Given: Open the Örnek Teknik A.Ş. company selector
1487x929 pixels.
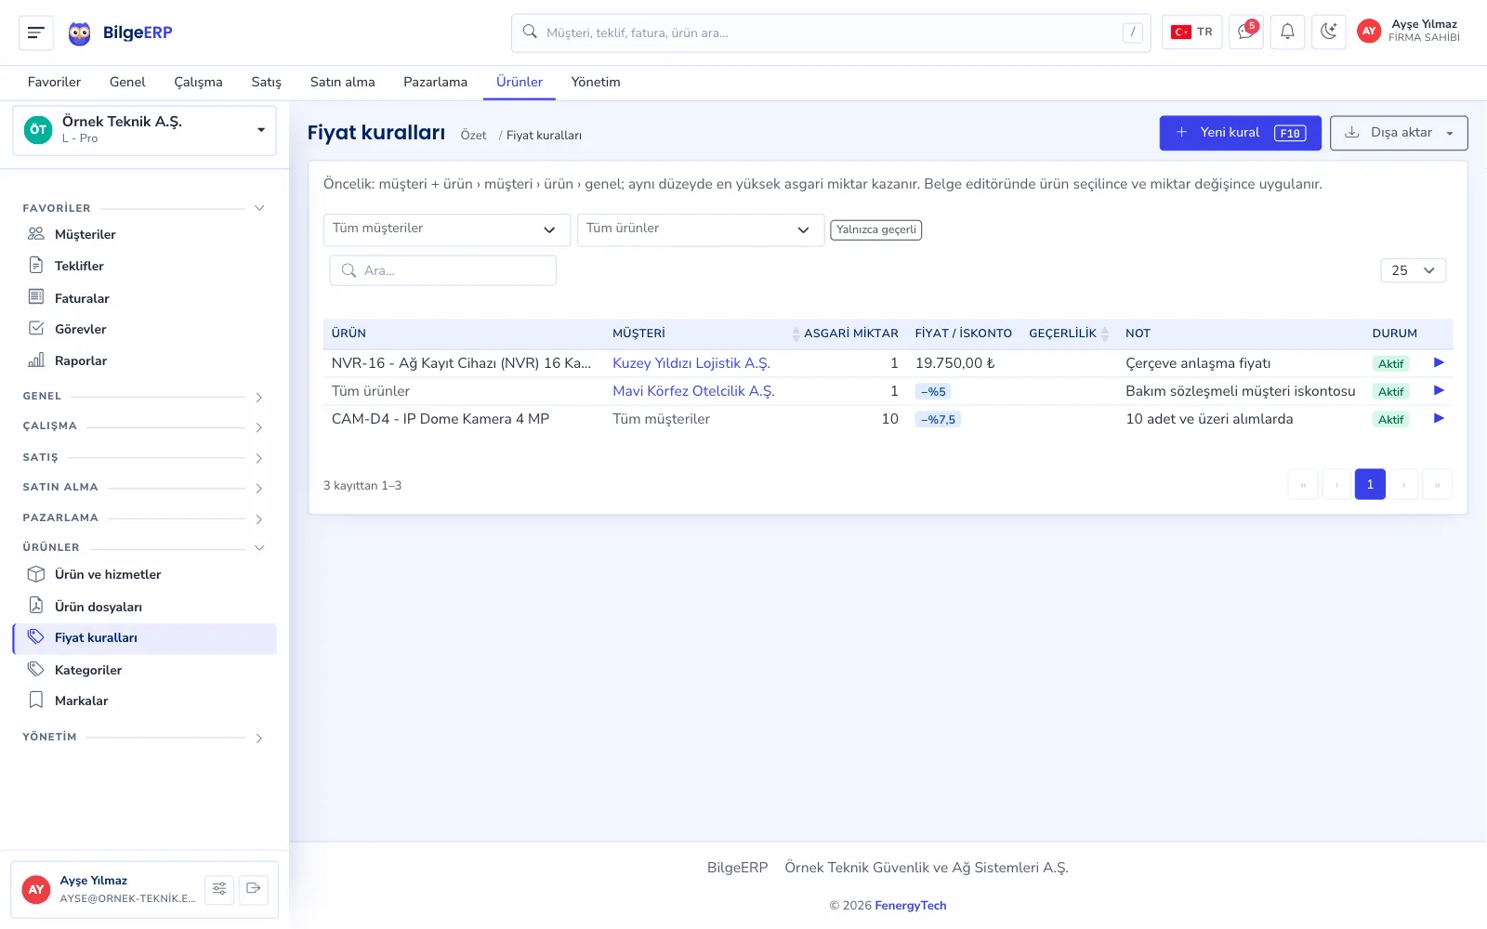Looking at the screenshot, I should (144, 130).
